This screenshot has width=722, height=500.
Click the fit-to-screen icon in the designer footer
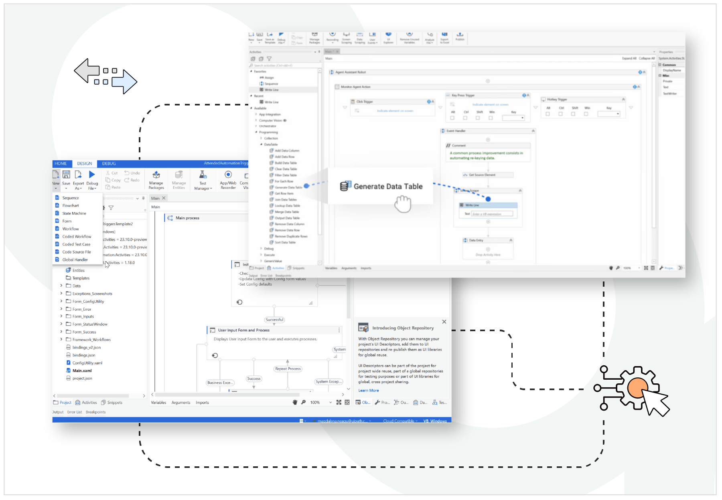[x=339, y=402]
